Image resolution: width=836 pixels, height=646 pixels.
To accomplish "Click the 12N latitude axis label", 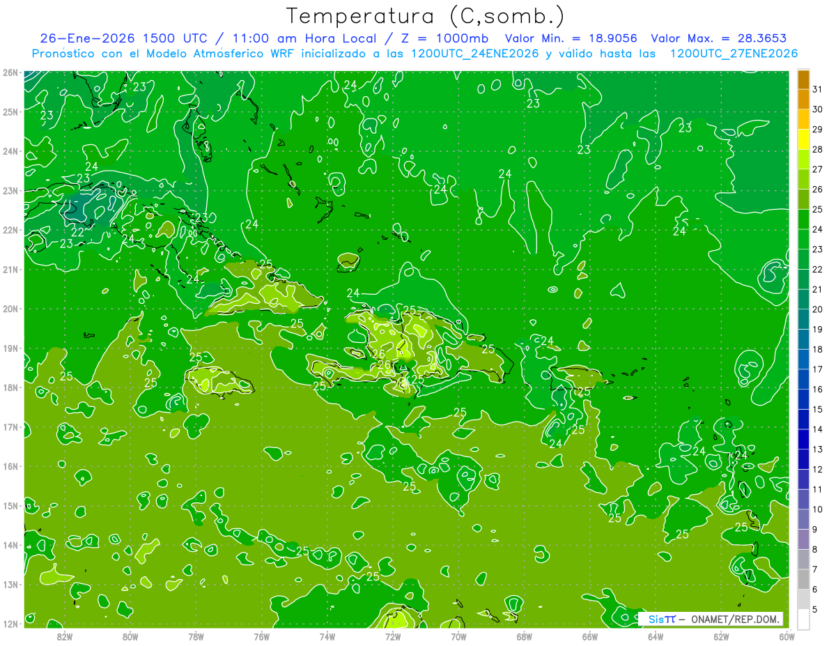I will pyautogui.click(x=10, y=624).
